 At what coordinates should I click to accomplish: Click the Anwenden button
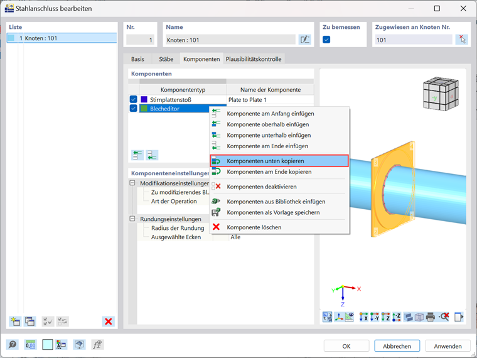click(x=448, y=346)
